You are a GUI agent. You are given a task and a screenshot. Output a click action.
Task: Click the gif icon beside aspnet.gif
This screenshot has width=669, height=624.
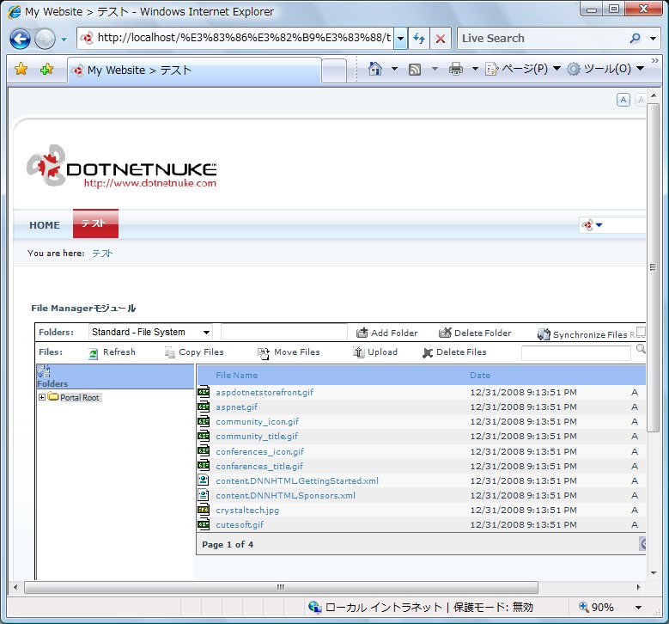click(x=204, y=407)
